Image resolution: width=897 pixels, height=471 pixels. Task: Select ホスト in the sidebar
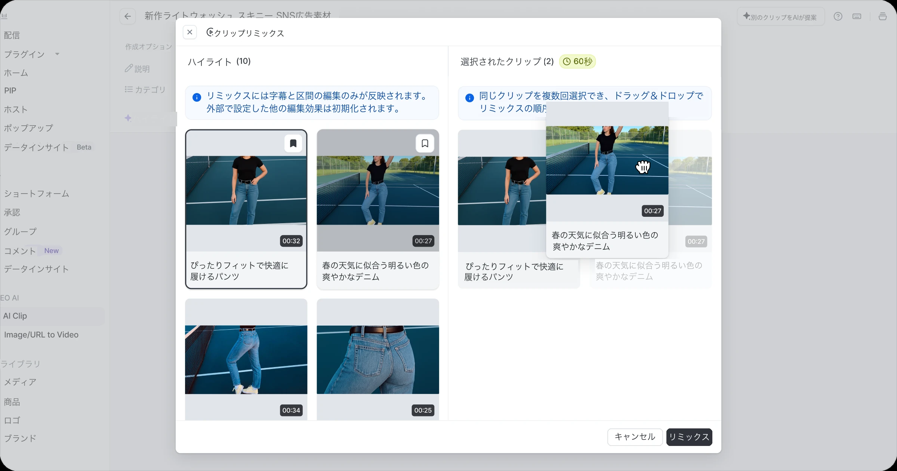pos(16,110)
